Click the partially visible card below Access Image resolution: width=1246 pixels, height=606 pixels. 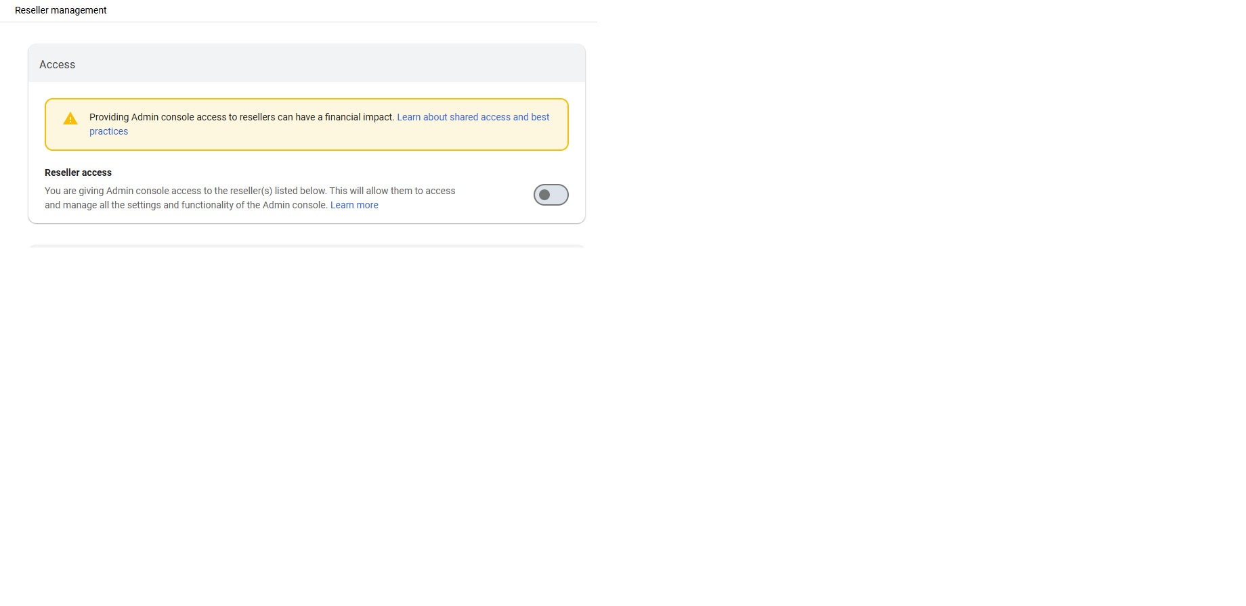(307, 246)
